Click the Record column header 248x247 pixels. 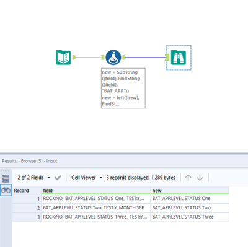[27, 191]
